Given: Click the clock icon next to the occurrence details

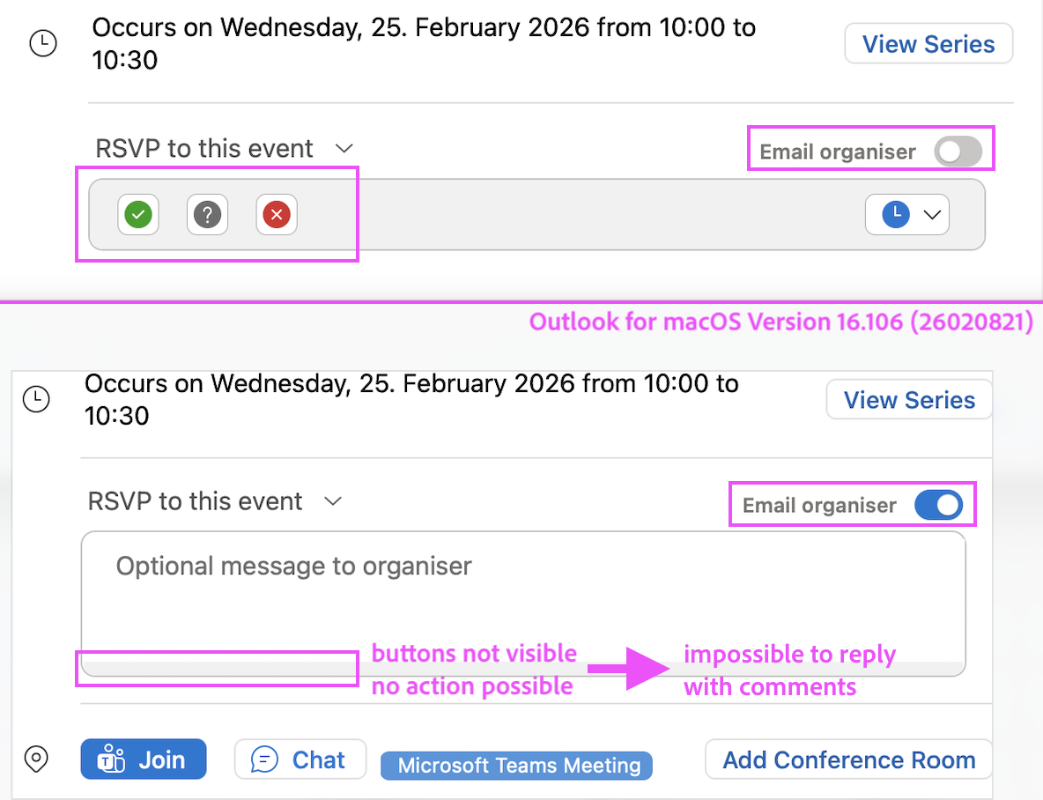Looking at the screenshot, I should [x=42, y=42].
